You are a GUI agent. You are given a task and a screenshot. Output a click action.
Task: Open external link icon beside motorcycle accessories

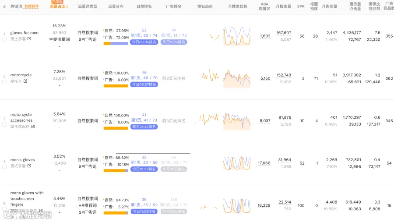(33, 126)
